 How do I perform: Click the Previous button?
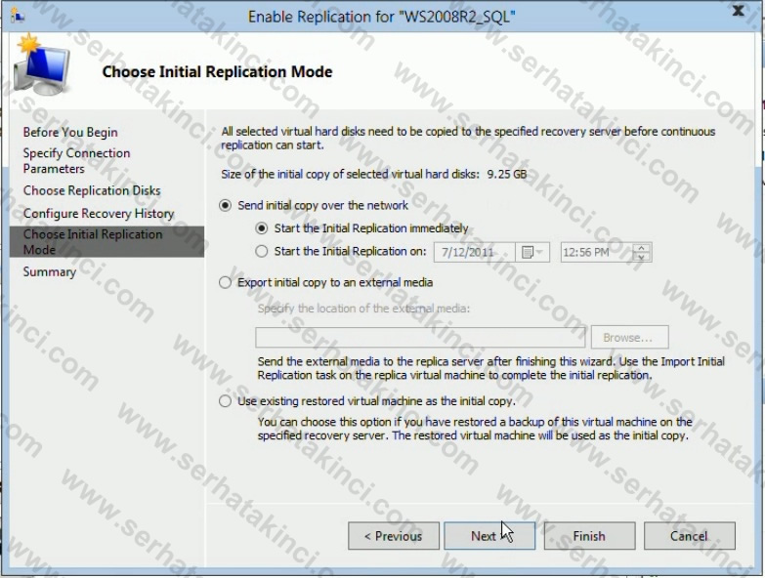(393, 536)
